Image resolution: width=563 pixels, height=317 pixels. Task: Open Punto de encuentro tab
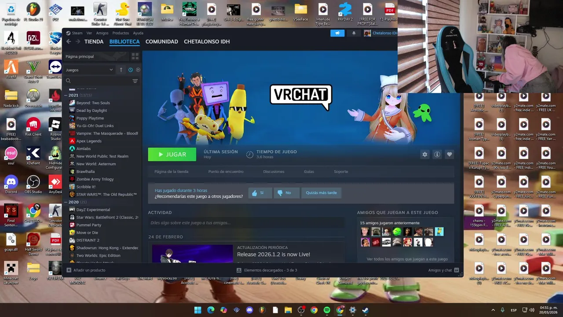(226, 172)
